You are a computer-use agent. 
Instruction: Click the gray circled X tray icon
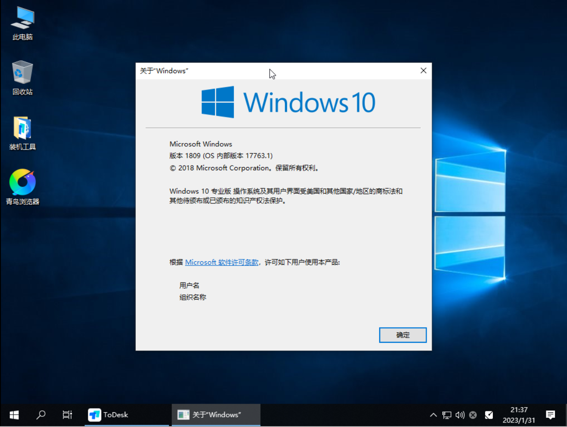point(473,415)
